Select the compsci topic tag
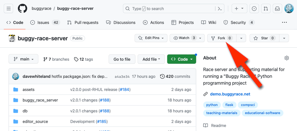The image size is (297, 131). 248,105
